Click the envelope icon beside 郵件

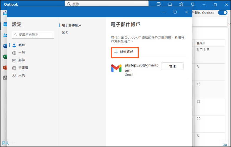pyautogui.click(x=14, y=60)
